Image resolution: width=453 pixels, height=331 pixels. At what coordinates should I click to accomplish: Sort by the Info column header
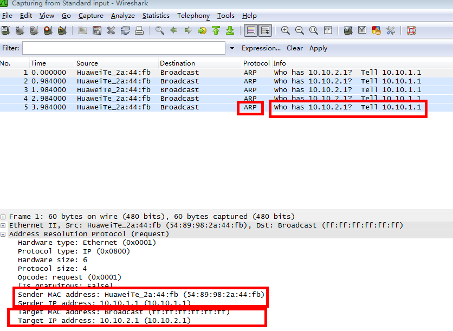pyautogui.click(x=363, y=63)
